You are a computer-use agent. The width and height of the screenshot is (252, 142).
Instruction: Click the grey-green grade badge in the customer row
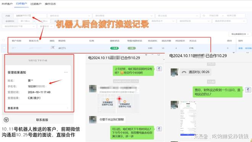tap(132, 48)
